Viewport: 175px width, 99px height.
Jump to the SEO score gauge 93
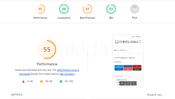111,9
